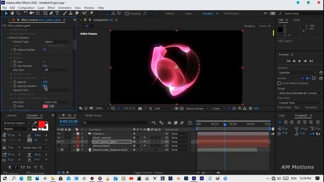The height and width of the screenshot is (182, 324).
Task: Enable Snapping checkbox
Action: (x=127, y=14)
